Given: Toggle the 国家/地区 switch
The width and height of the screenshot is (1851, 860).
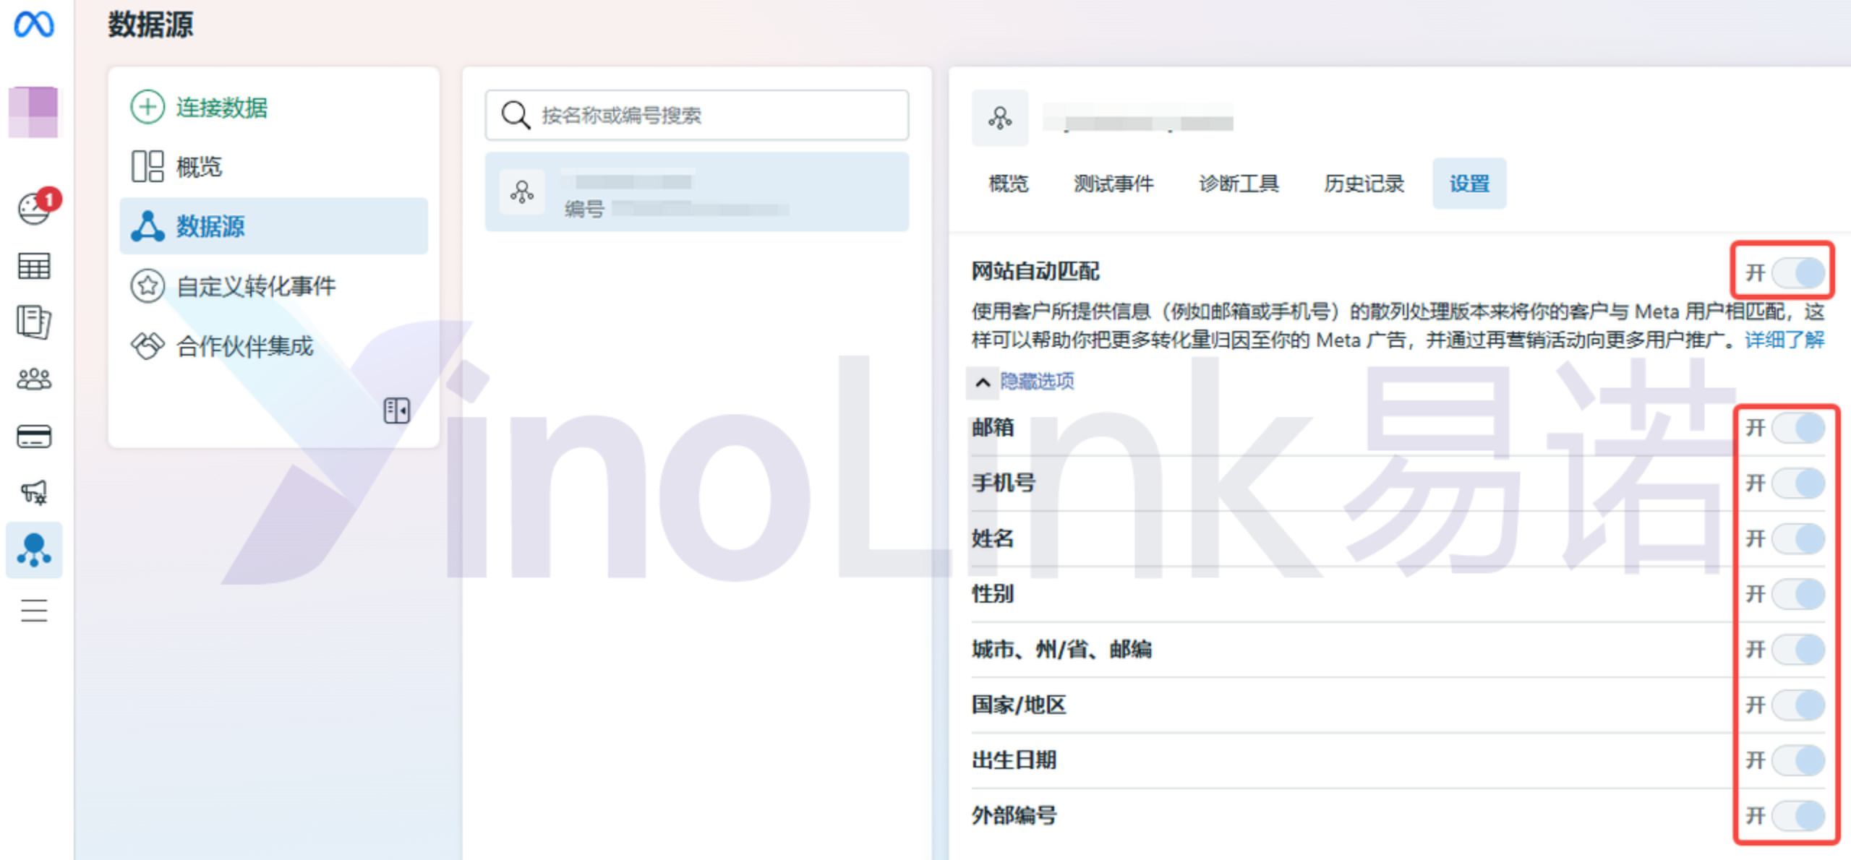Looking at the screenshot, I should pos(1798,705).
